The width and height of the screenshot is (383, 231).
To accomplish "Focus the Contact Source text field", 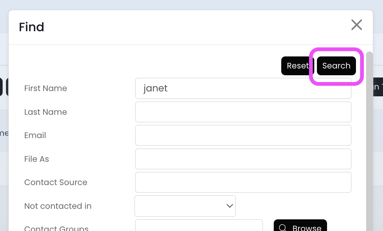I will click(243, 182).
